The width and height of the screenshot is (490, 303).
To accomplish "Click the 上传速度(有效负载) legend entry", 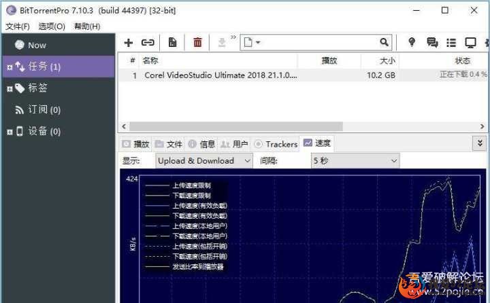I will coord(200,206).
